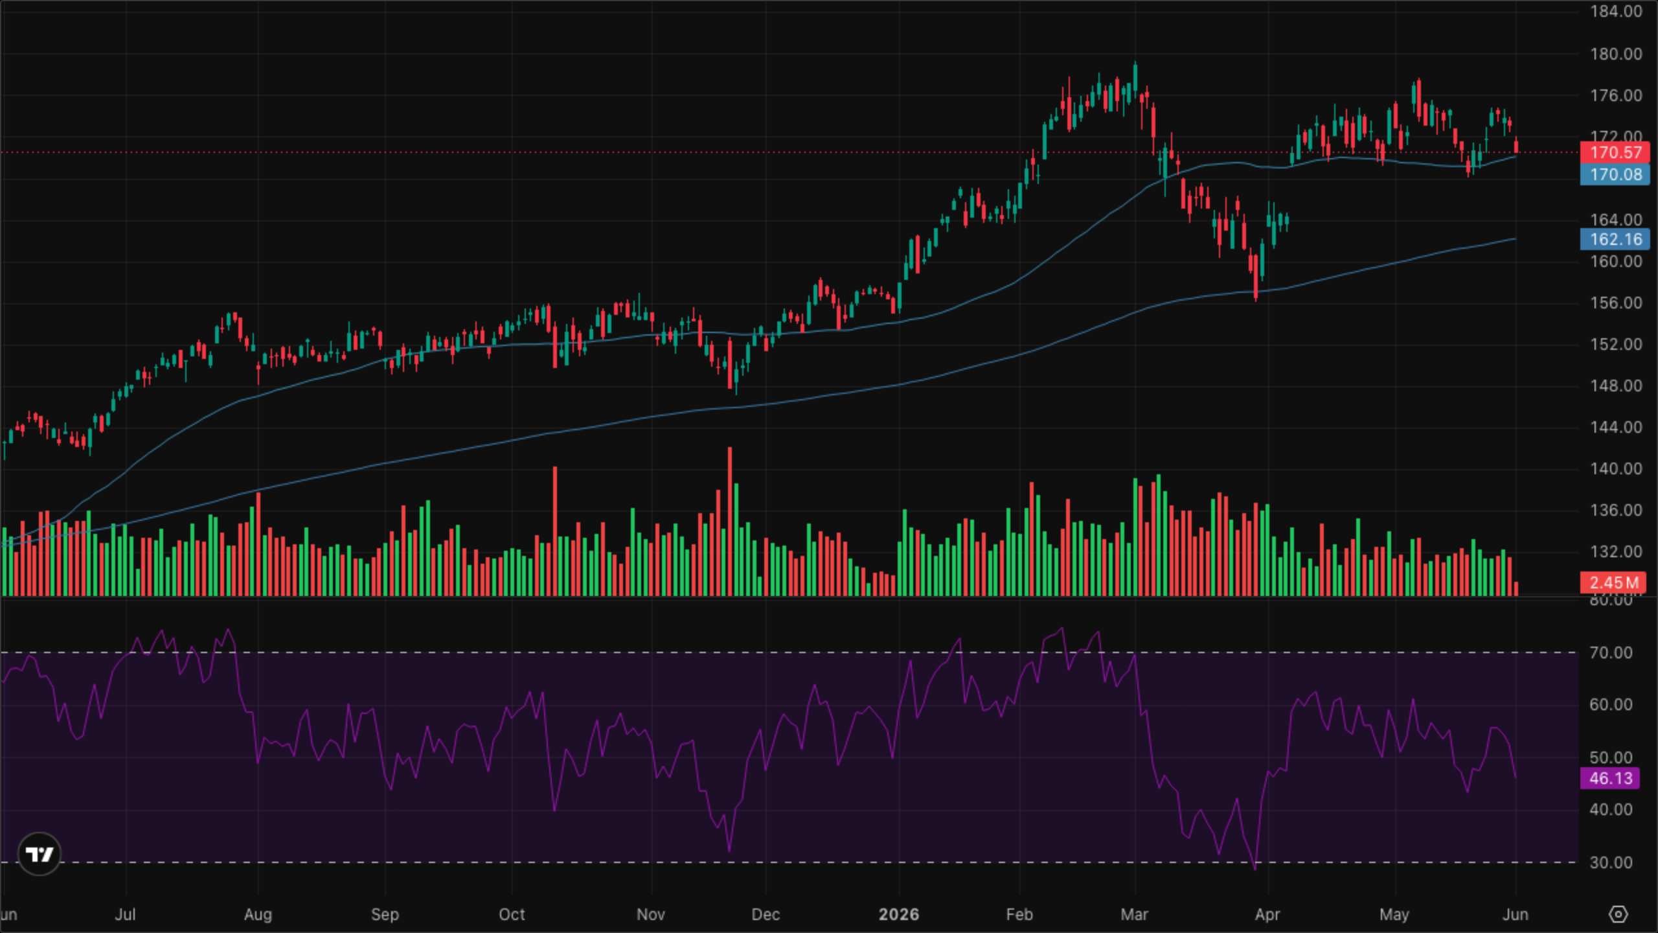Viewport: 1658px width, 933px height.
Task: Click the moving average label 170.08
Action: click(x=1615, y=174)
